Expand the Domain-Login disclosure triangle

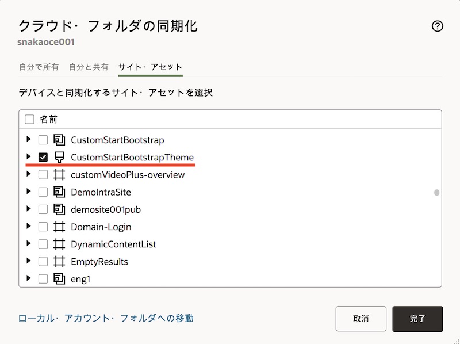pos(29,227)
